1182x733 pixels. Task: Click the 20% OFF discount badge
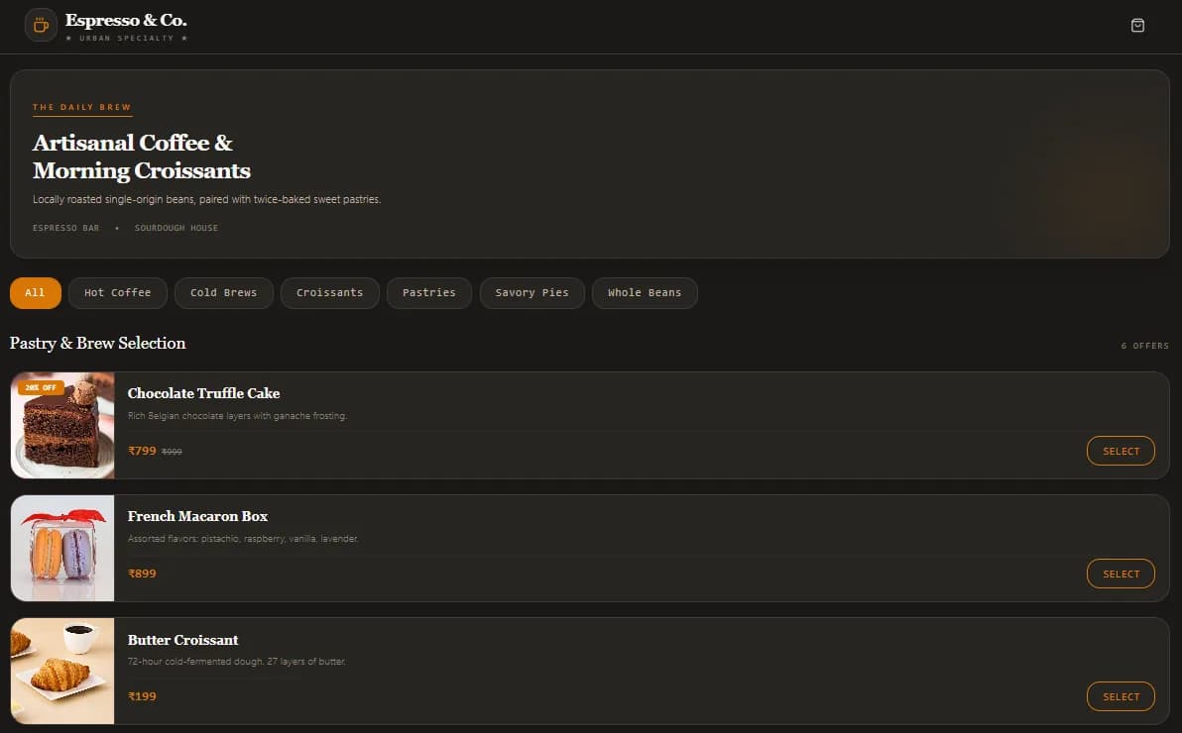pyautogui.click(x=41, y=388)
